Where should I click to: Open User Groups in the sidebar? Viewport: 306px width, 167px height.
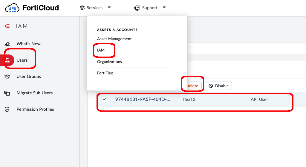tap(29, 77)
